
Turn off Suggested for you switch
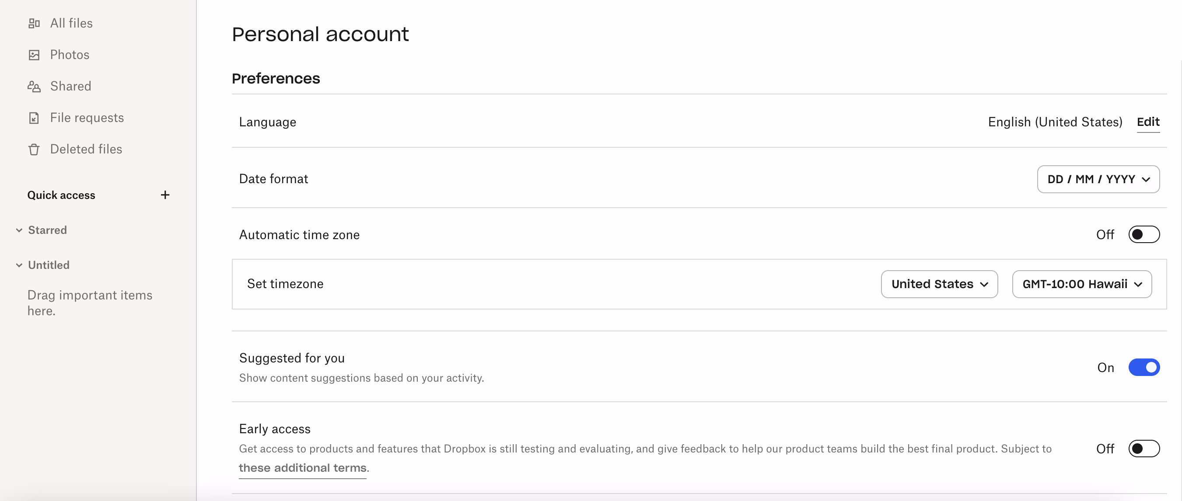[x=1144, y=368]
